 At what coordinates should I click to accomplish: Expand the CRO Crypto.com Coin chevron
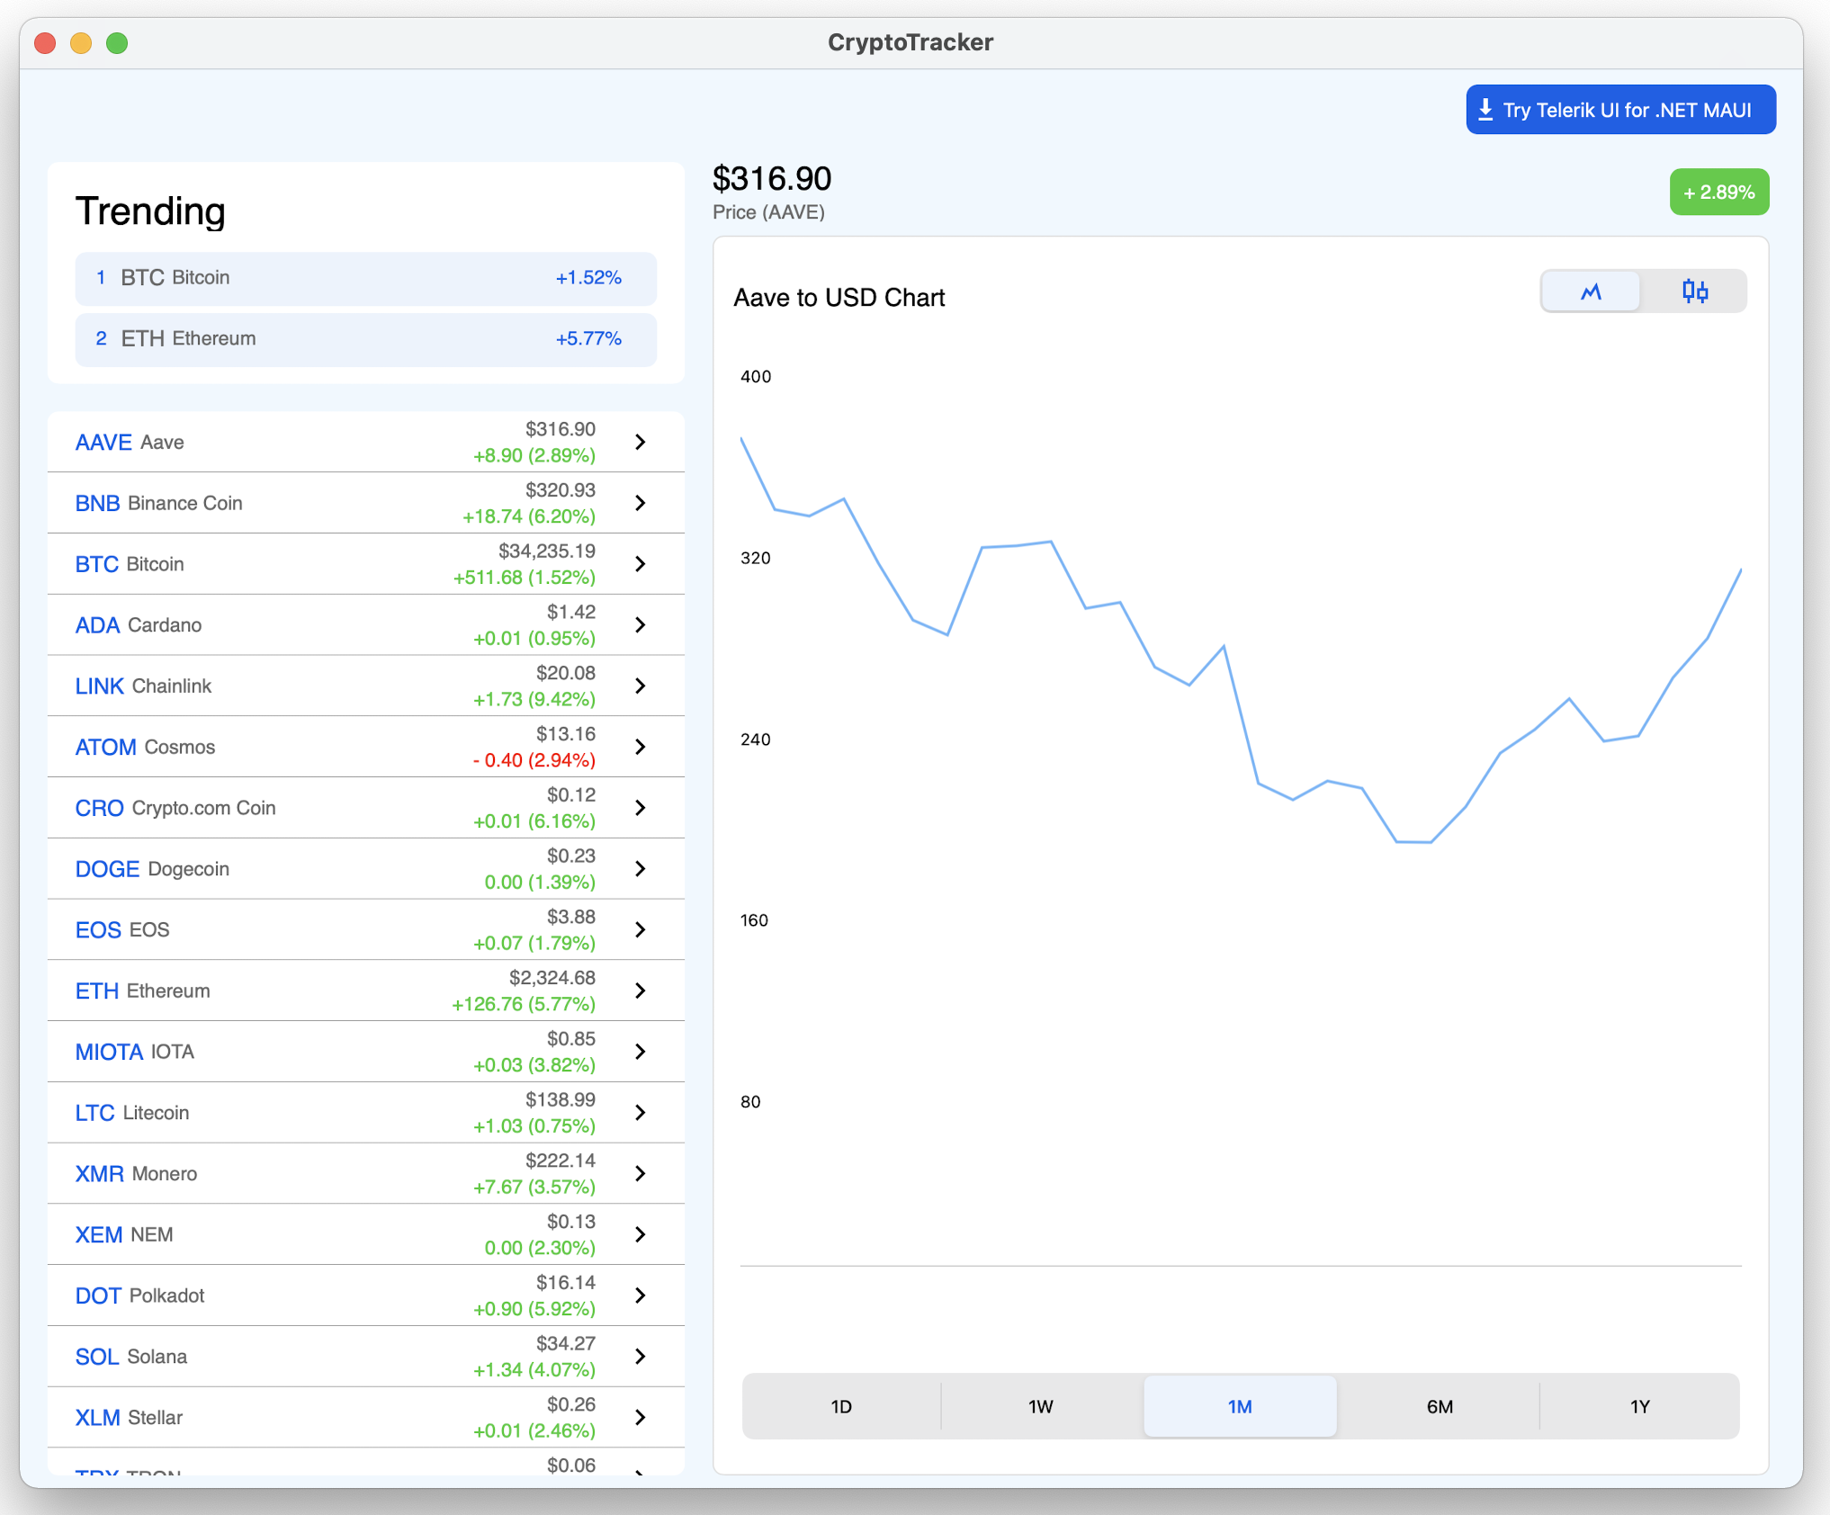pos(641,808)
